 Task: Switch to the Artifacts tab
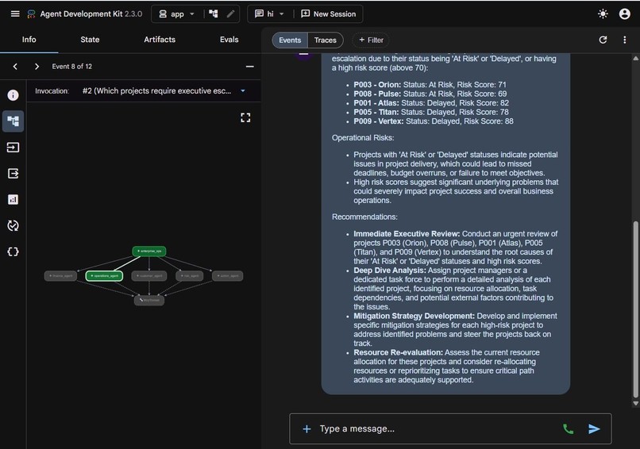pyautogui.click(x=160, y=40)
